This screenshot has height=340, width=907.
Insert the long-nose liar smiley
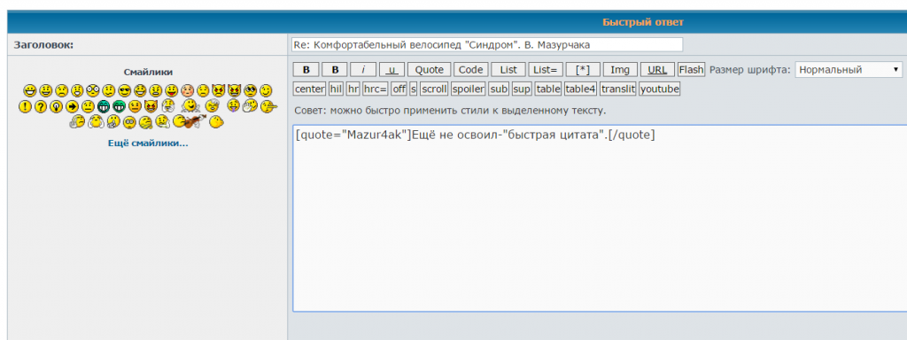coord(268,106)
